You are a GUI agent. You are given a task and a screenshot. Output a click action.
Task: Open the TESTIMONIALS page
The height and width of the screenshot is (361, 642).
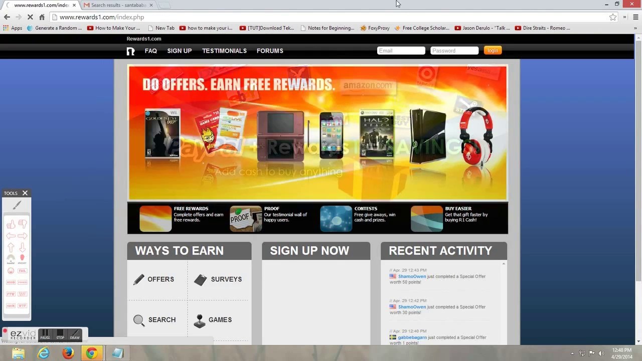coord(224,51)
